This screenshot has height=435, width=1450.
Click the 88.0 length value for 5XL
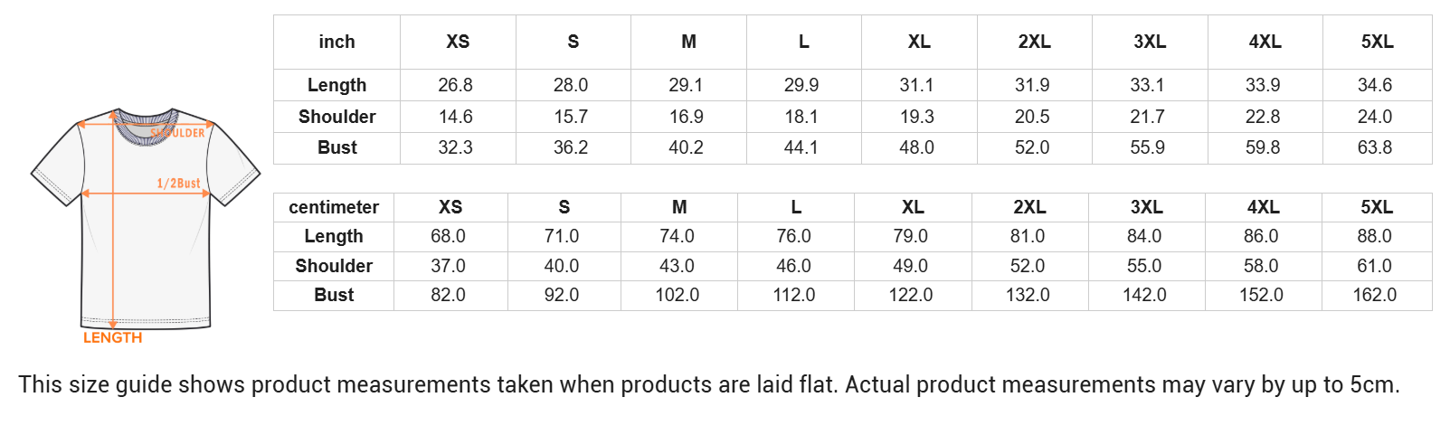(x=1375, y=236)
